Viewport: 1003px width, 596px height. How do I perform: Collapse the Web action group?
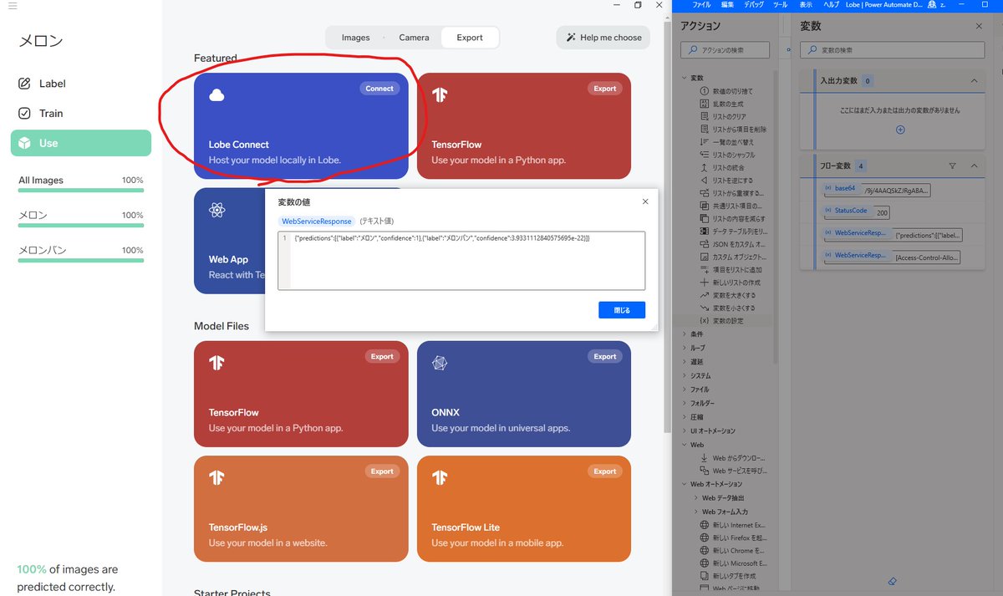(685, 445)
